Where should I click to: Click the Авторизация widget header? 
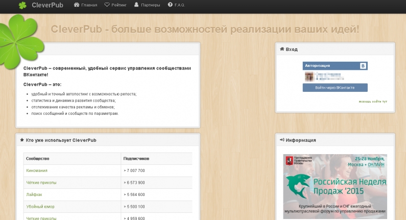click(x=335, y=66)
